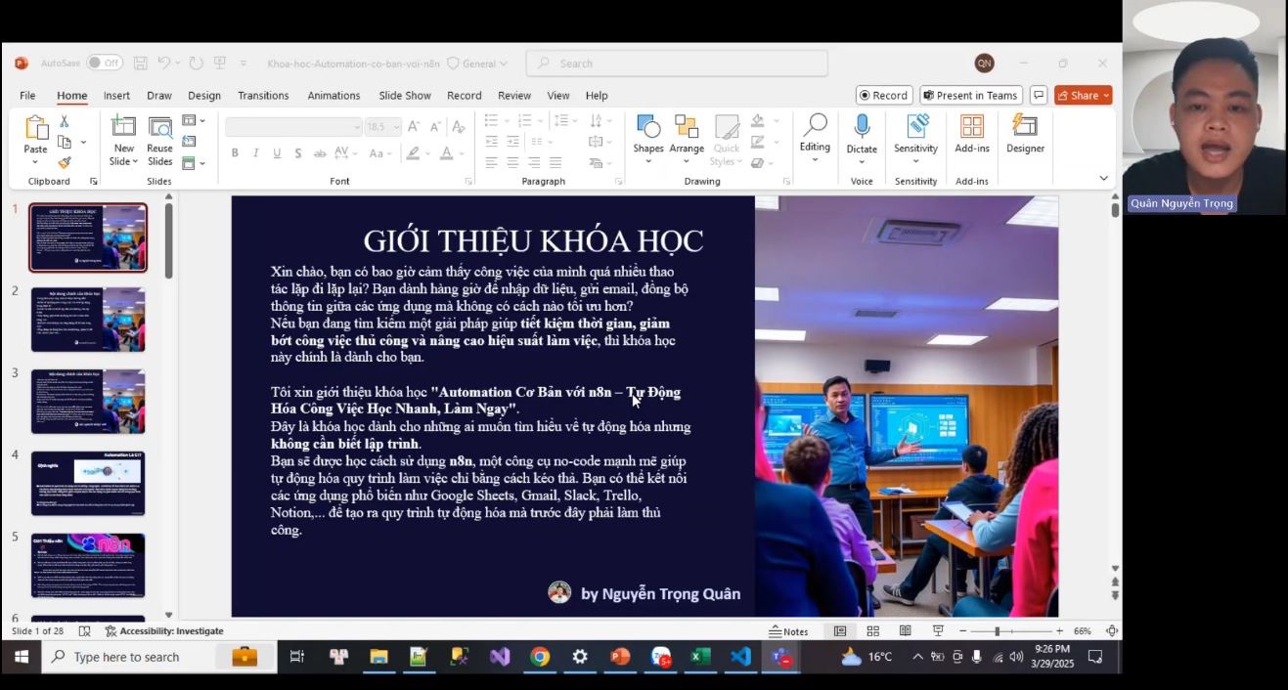Open the Slide Show menu tab

[x=404, y=95]
